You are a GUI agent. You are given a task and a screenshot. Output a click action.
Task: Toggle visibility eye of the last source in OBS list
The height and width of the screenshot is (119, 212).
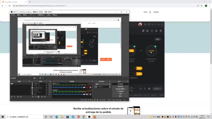pos(47,94)
